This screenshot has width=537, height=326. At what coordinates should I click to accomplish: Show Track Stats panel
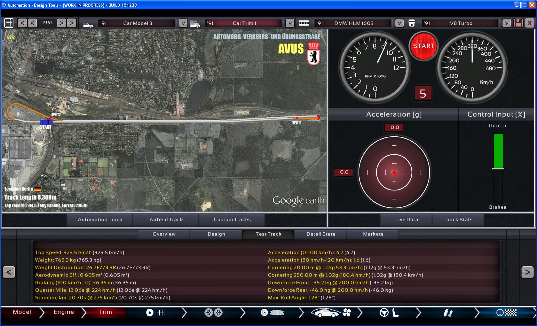pos(458,220)
